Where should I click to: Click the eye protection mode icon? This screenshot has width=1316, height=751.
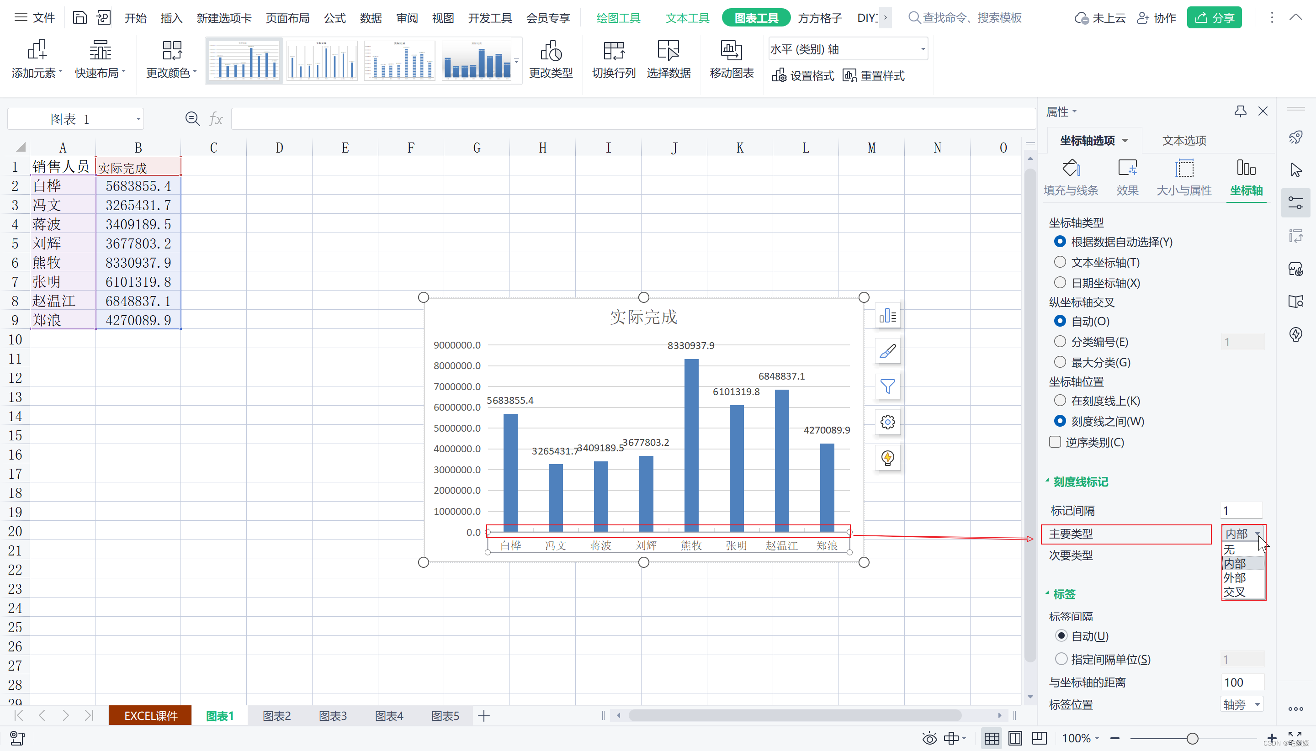point(929,738)
